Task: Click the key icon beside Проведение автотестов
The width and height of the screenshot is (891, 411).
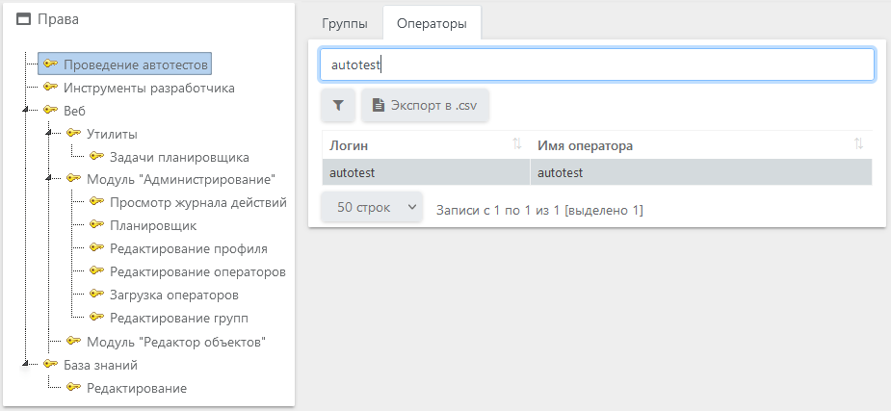Action: pos(51,64)
